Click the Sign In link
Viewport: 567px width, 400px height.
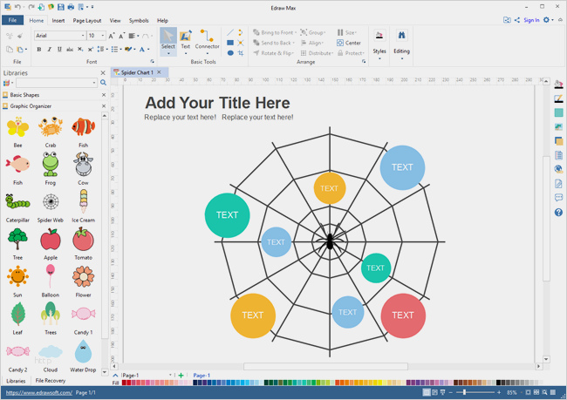(531, 20)
